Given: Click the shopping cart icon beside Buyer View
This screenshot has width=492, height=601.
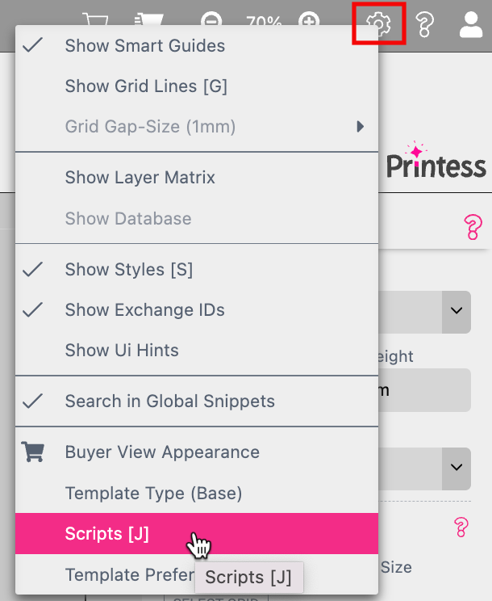Looking at the screenshot, I should point(33,452).
